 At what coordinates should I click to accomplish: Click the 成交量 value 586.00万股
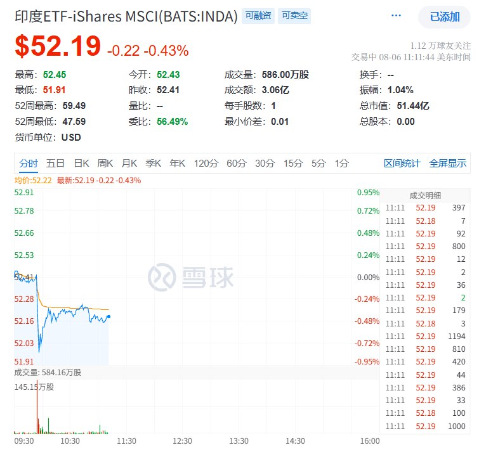[x=285, y=75]
